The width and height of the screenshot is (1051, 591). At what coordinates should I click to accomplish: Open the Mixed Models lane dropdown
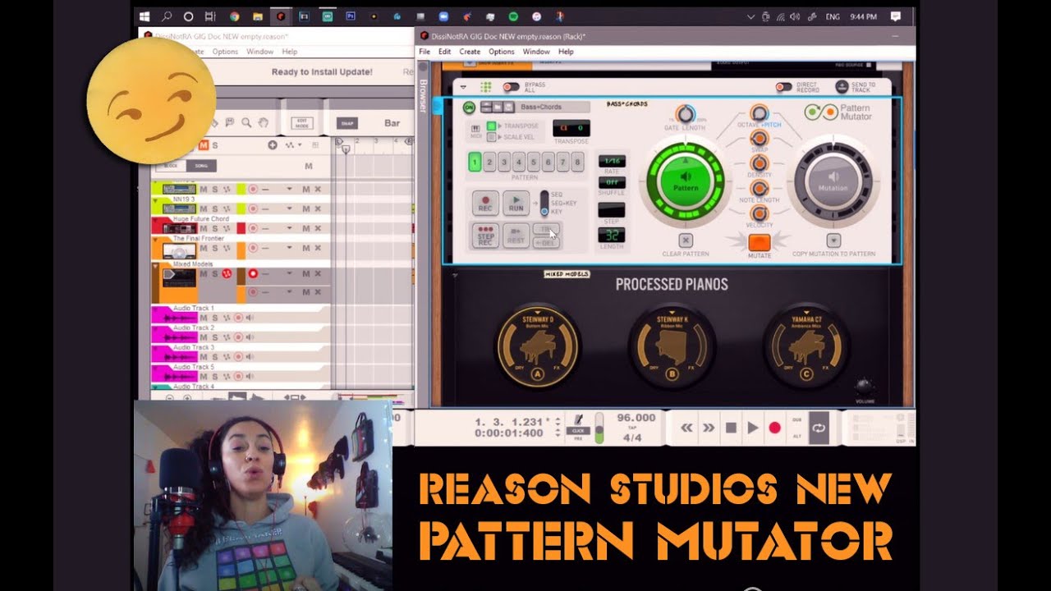[x=289, y=273]
